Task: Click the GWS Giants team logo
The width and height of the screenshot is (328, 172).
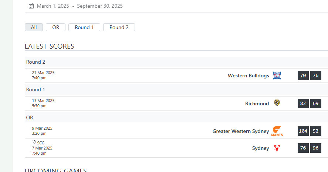Action: 277,131
